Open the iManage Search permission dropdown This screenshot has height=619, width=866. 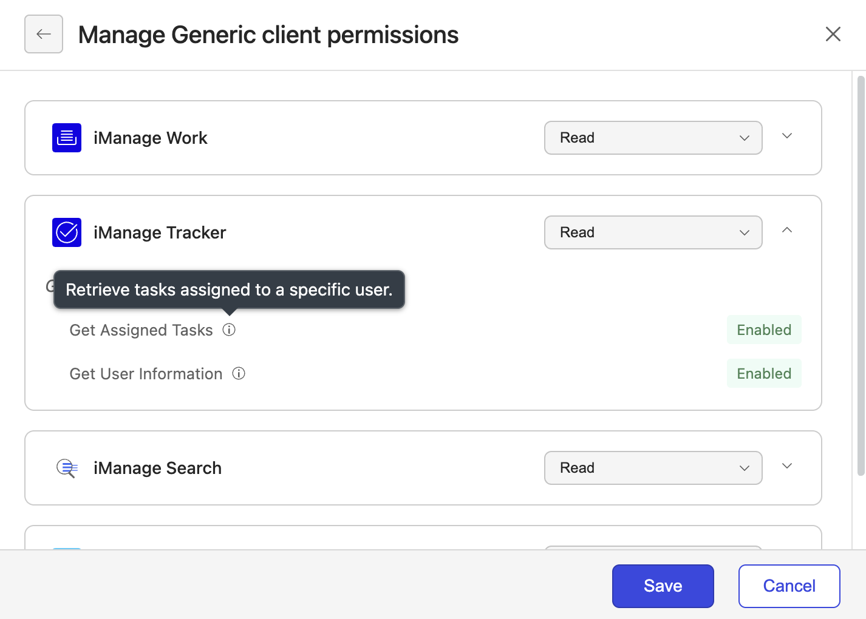(x=653, y=468)
